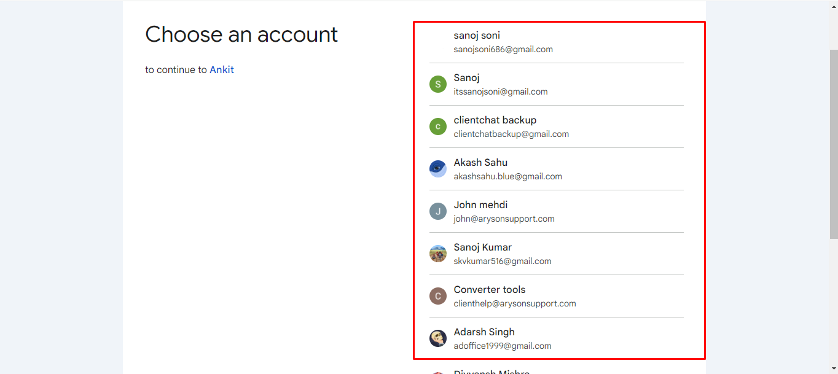The width and height of the screenshot is (838, 374).
Task: Select the sanojsoni686@gmail.com email address
Action: pyautogui.click(x=503, y=49)
